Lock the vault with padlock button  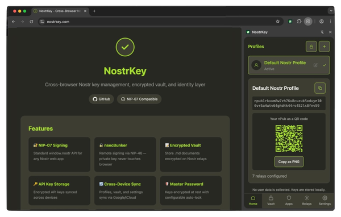pos(311,47)
